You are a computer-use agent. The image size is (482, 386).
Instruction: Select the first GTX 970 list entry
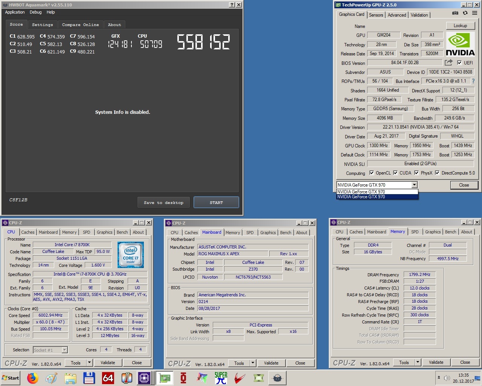(x=377, y=192)
